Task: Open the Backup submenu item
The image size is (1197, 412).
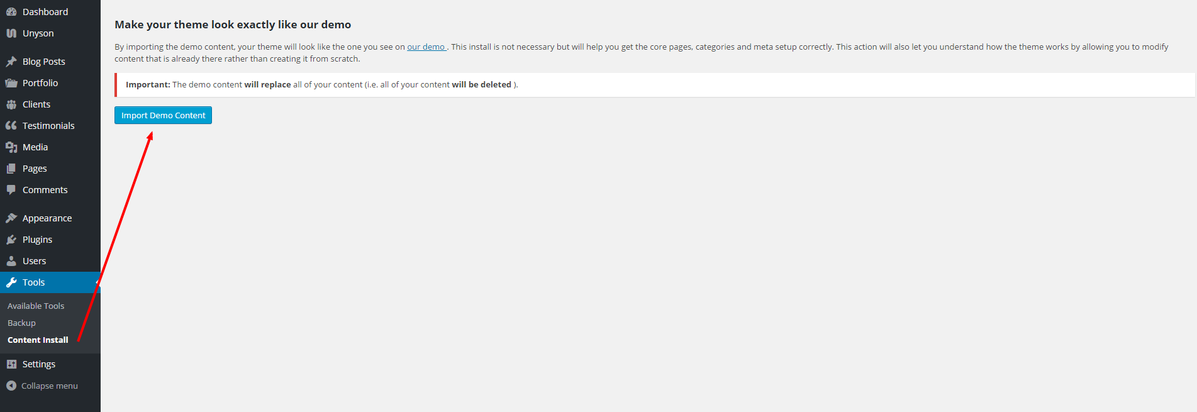Action: (21, 323)
